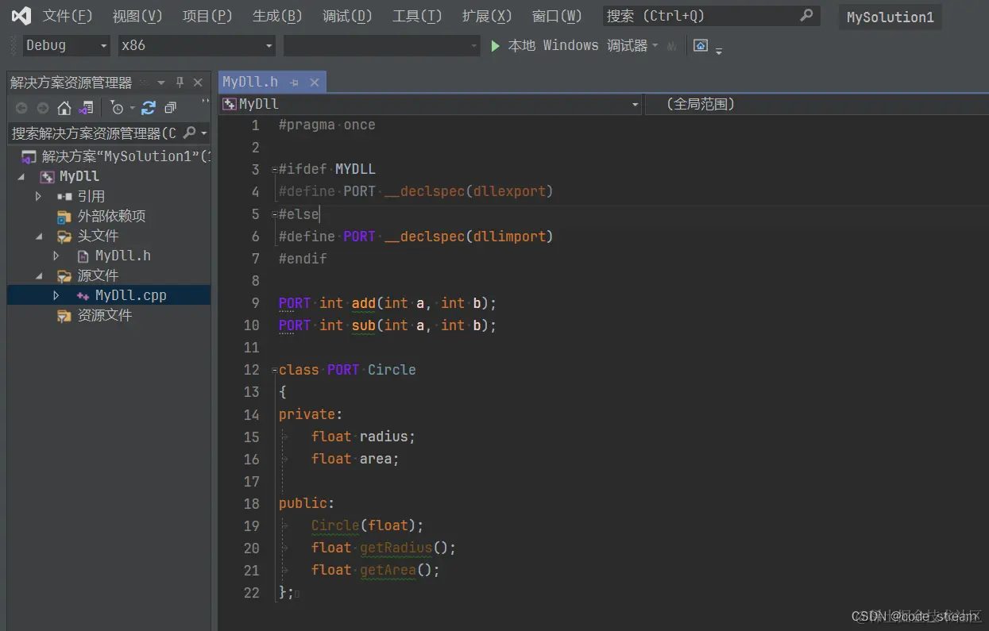Click the 引用 references icon
This screenshot has height=631, width=989.
pos(64,196)
